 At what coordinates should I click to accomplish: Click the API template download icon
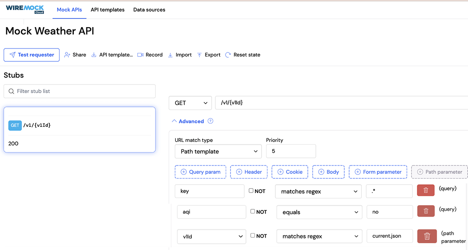point(94,55)
